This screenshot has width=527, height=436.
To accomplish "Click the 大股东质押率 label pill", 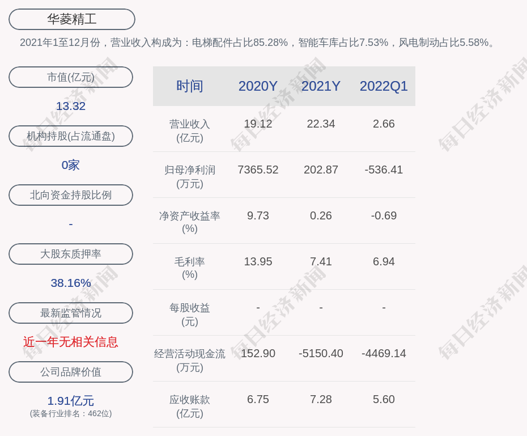I will click(x=71, y=254).
